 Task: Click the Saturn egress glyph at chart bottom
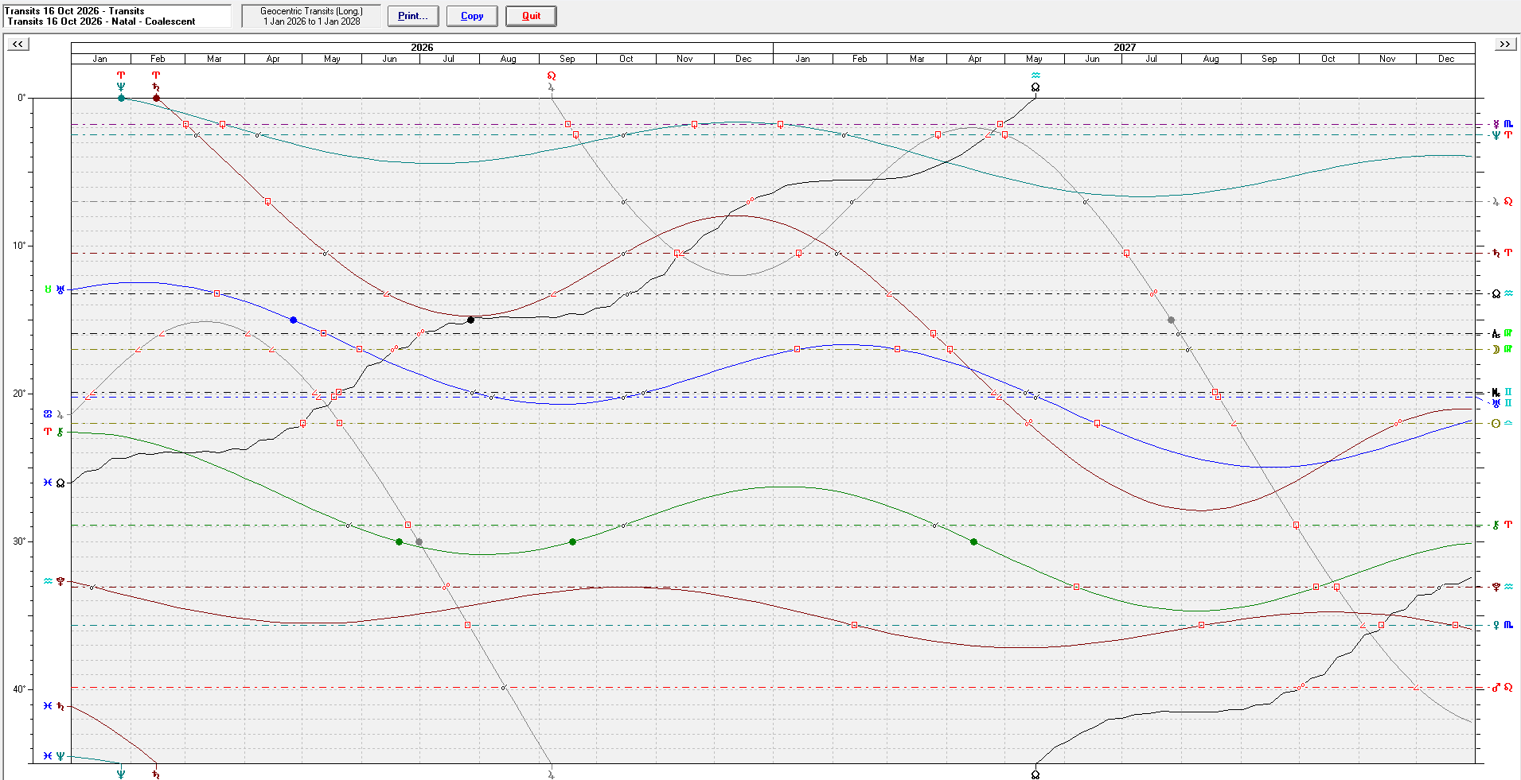pyautogui.click(x=156, y=773)
